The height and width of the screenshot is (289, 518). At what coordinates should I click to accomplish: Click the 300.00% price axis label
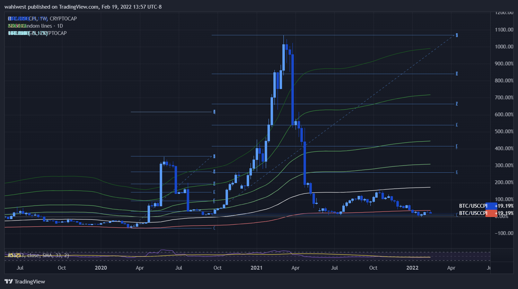(x=504, y=165)
